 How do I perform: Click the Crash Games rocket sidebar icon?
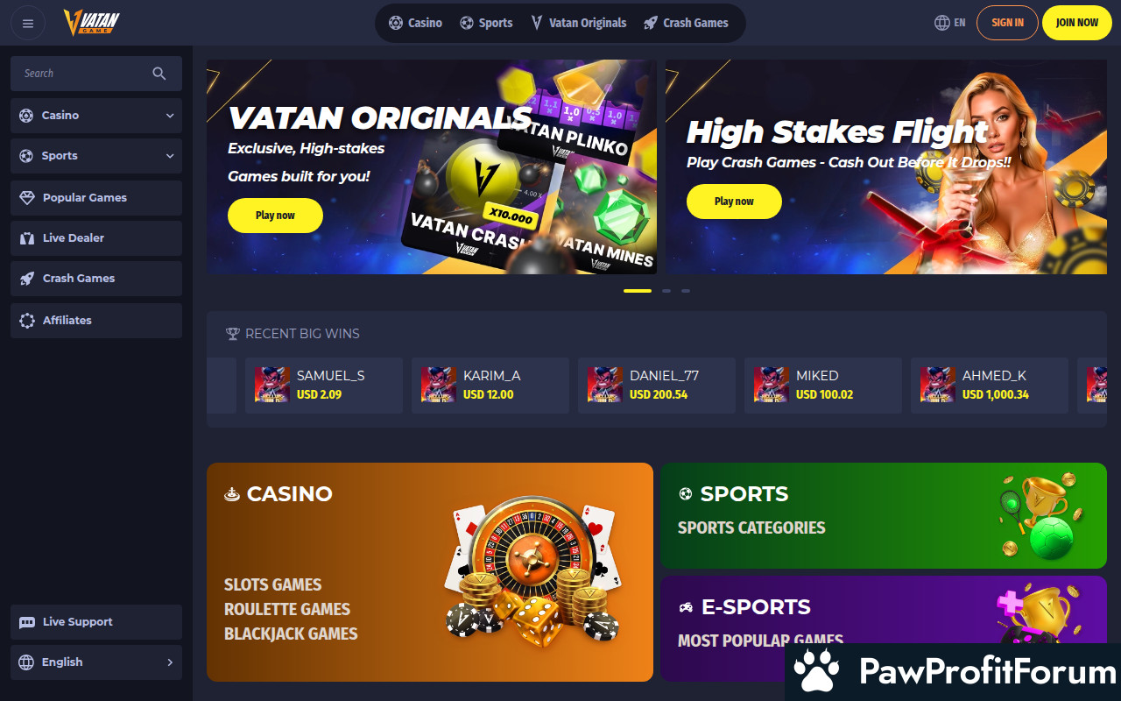click(27, 279)
